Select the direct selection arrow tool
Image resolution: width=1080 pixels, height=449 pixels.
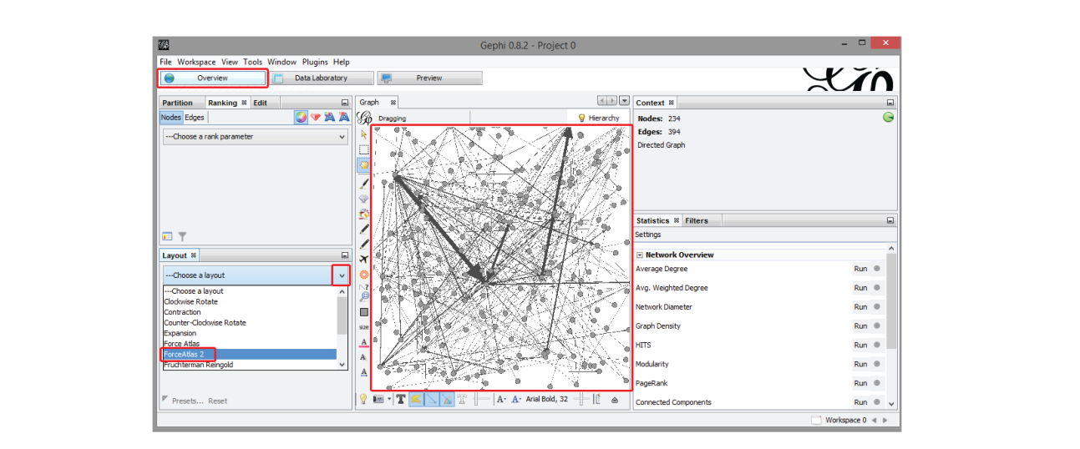click(363, 134)
